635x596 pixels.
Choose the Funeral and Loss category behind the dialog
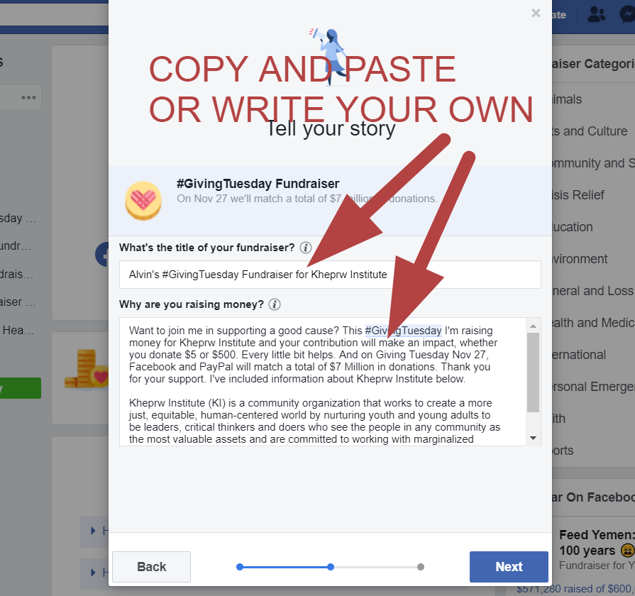click(593, 291)
